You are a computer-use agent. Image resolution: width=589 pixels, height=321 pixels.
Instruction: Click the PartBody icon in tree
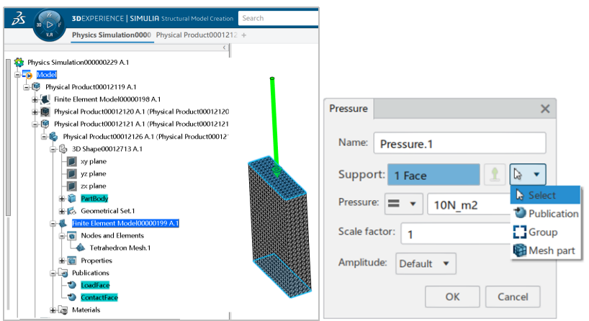[x=72, y=198]
